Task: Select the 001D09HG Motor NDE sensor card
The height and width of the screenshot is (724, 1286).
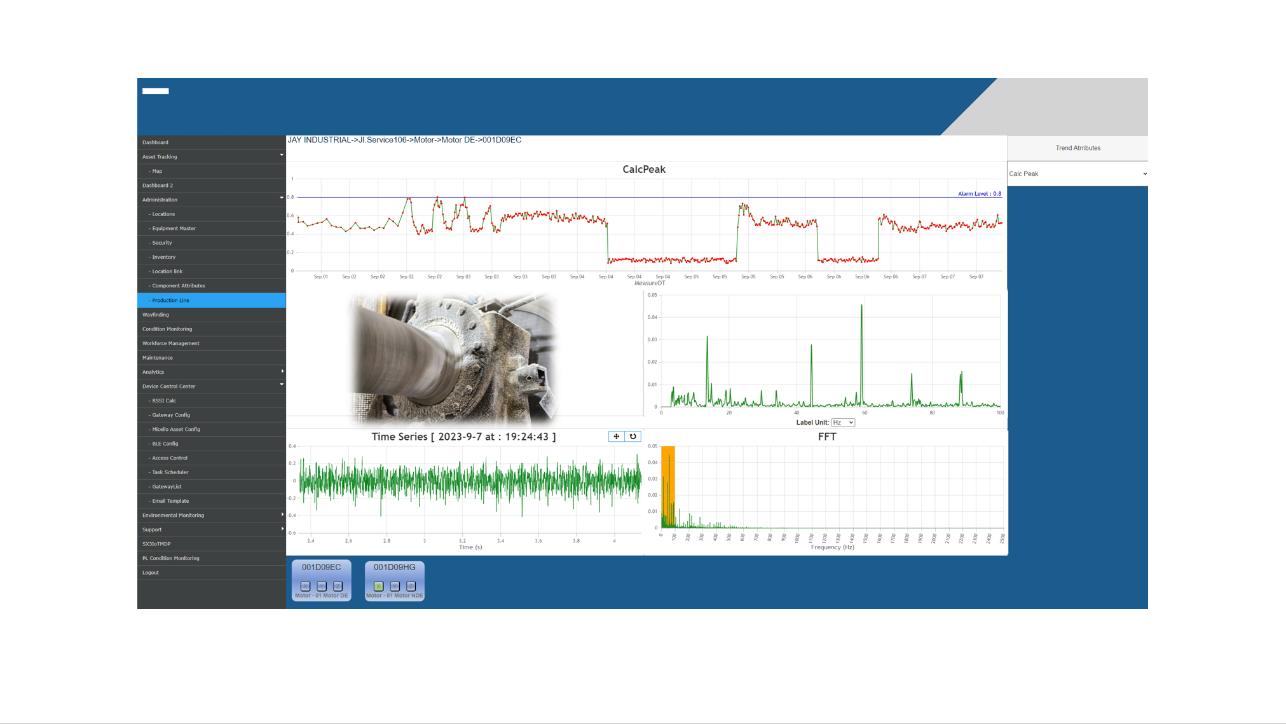Action: (395, 580)
